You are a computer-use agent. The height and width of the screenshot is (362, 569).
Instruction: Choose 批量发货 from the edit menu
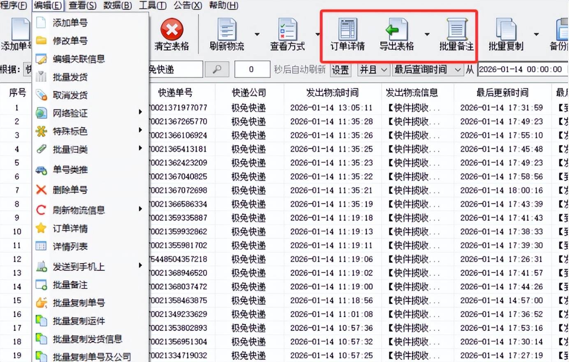click(x=70, y=77)
